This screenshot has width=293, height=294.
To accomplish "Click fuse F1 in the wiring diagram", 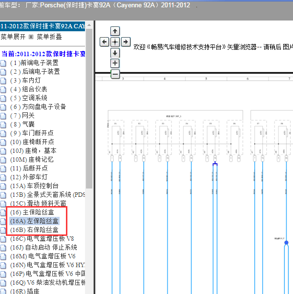I will click(116, 137).
